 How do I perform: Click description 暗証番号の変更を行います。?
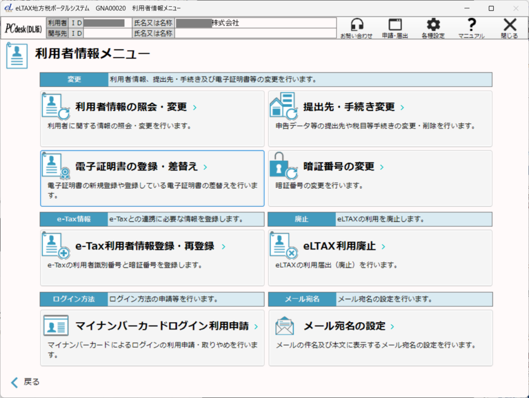click(x=319, y=186)
